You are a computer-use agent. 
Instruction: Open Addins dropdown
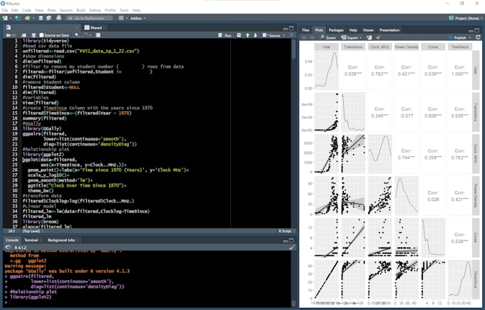click(x=138, y=19)
